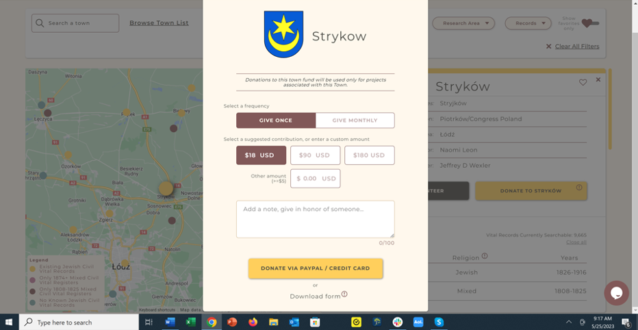The image size is (638, 330).
Task: Open Task View in the taskbar
Action: 149,322
